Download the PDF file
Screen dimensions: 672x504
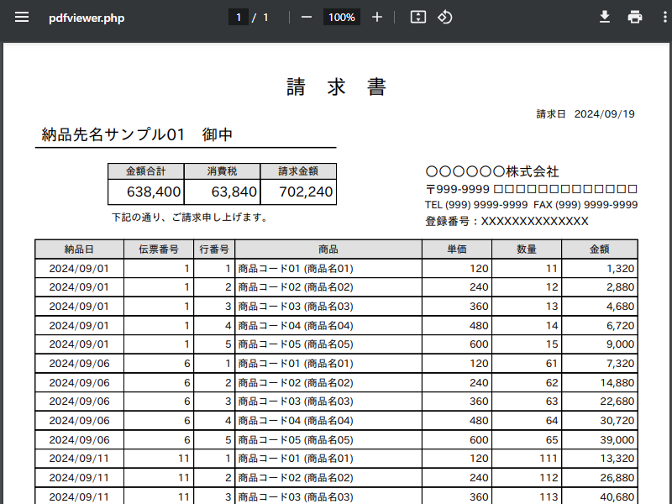click(604, 17)
